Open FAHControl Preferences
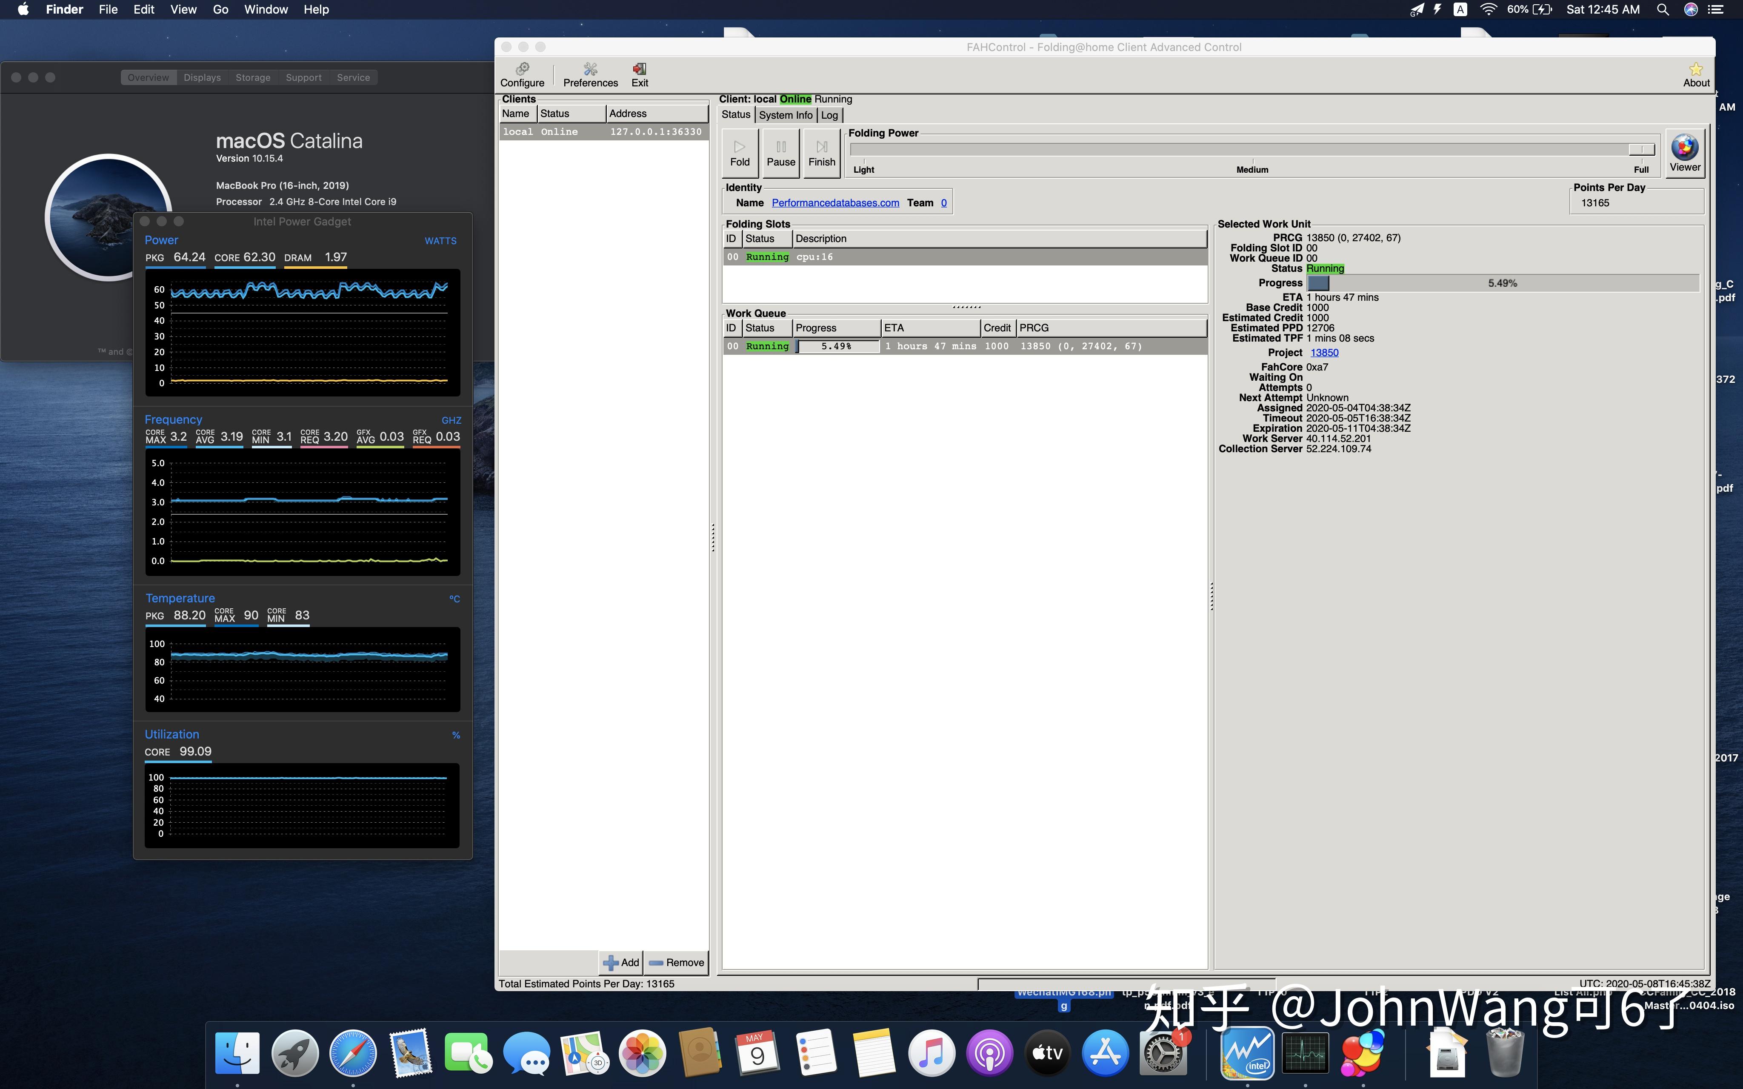1743x1089 pixels. tap(590, 75)
